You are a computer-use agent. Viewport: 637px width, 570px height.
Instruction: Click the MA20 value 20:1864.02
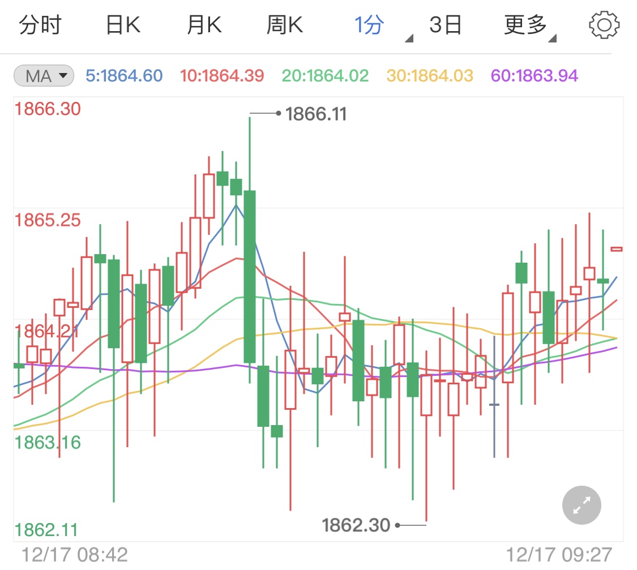tap(325, 75)
